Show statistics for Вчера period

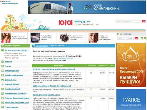pos(55,58)
